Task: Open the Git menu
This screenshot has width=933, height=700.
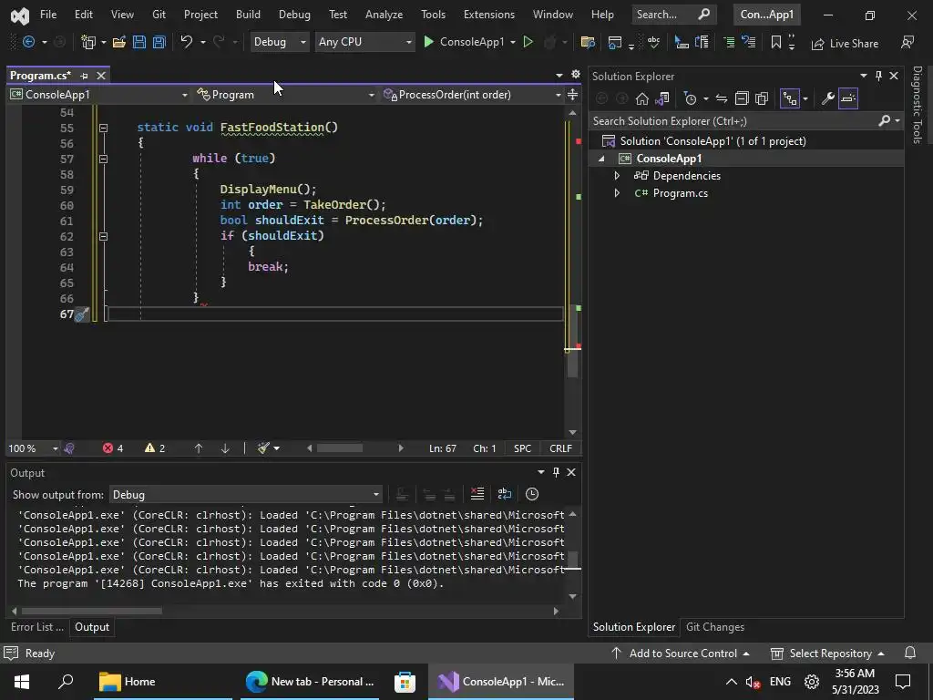Action: tap(159, 15)
